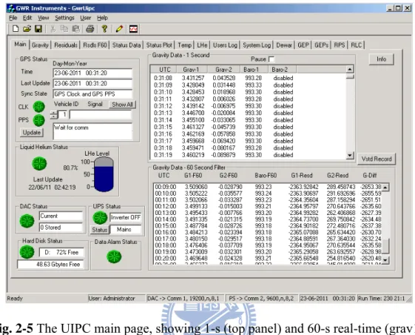Click the Cut scissors toolbar icon
415x335 pixels.
point(53,29)
